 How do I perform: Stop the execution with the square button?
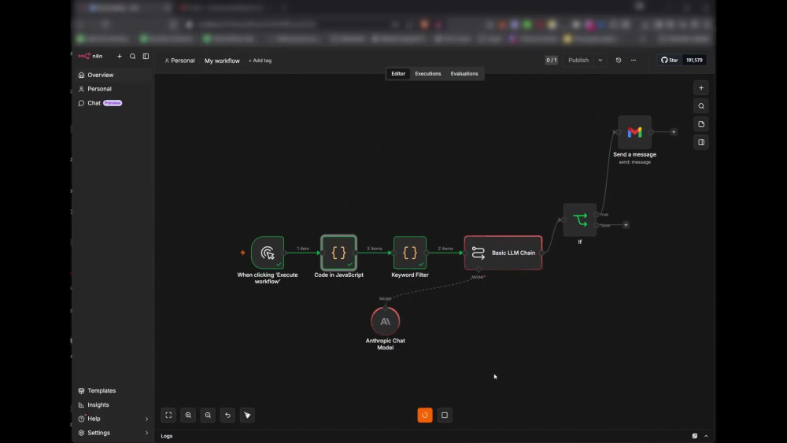click(444, 415)
